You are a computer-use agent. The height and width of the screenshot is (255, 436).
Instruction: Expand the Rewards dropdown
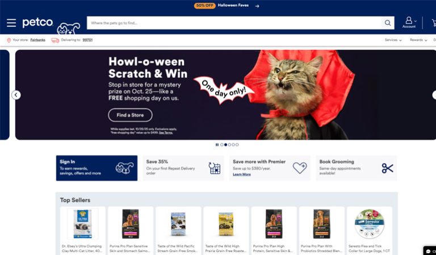418,40
